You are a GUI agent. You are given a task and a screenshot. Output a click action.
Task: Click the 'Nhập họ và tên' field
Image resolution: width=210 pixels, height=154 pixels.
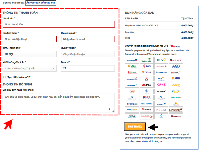59,25
